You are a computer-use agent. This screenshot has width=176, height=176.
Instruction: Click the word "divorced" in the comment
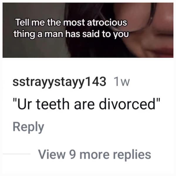[x=127, y=104]
